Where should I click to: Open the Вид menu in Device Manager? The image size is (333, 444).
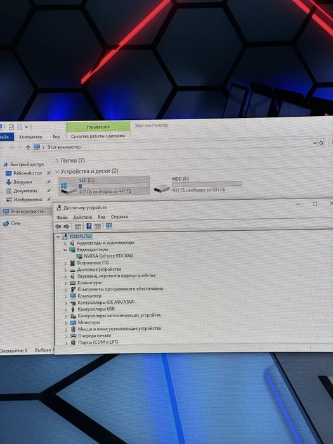coord(101,217)
